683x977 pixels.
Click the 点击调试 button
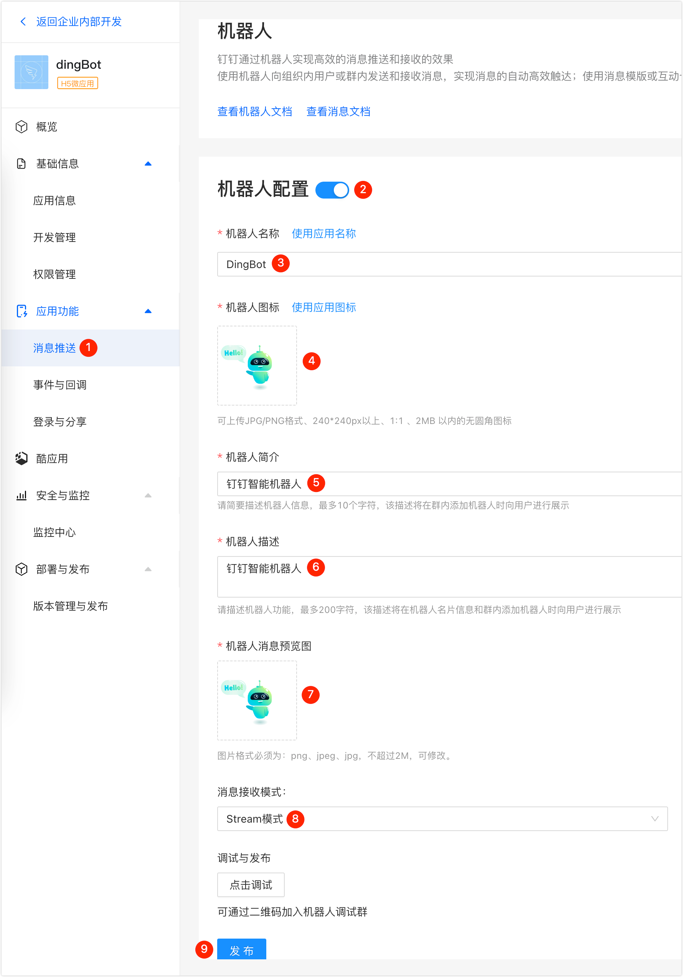[x=251, y=885]
